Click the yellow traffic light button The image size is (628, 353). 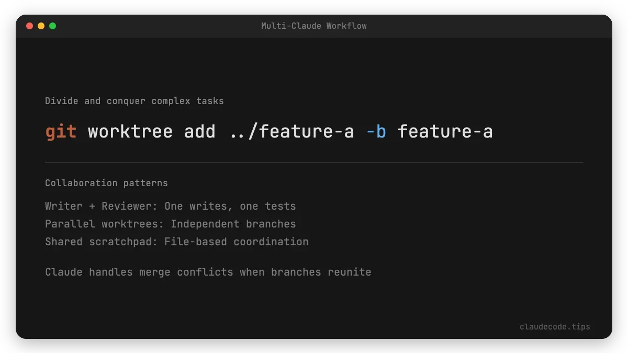pyautogui.click(x=41, y=26)
